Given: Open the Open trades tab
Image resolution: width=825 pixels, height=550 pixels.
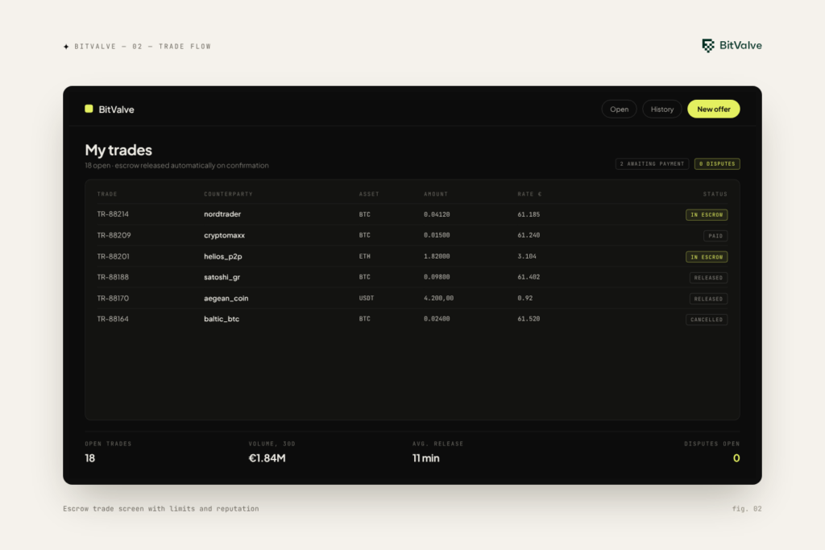Looking at the screenshot, I should click(x=620, y=109).
